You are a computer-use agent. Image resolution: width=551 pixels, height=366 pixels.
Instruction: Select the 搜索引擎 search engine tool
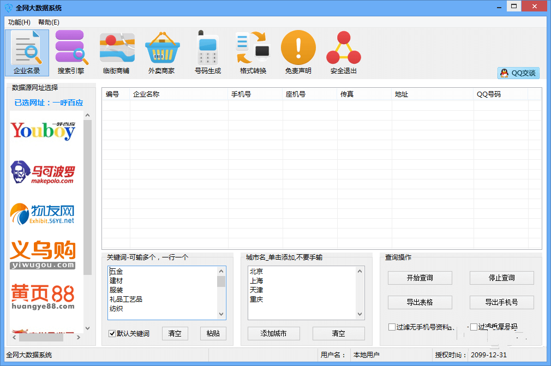tap(71, 53)
